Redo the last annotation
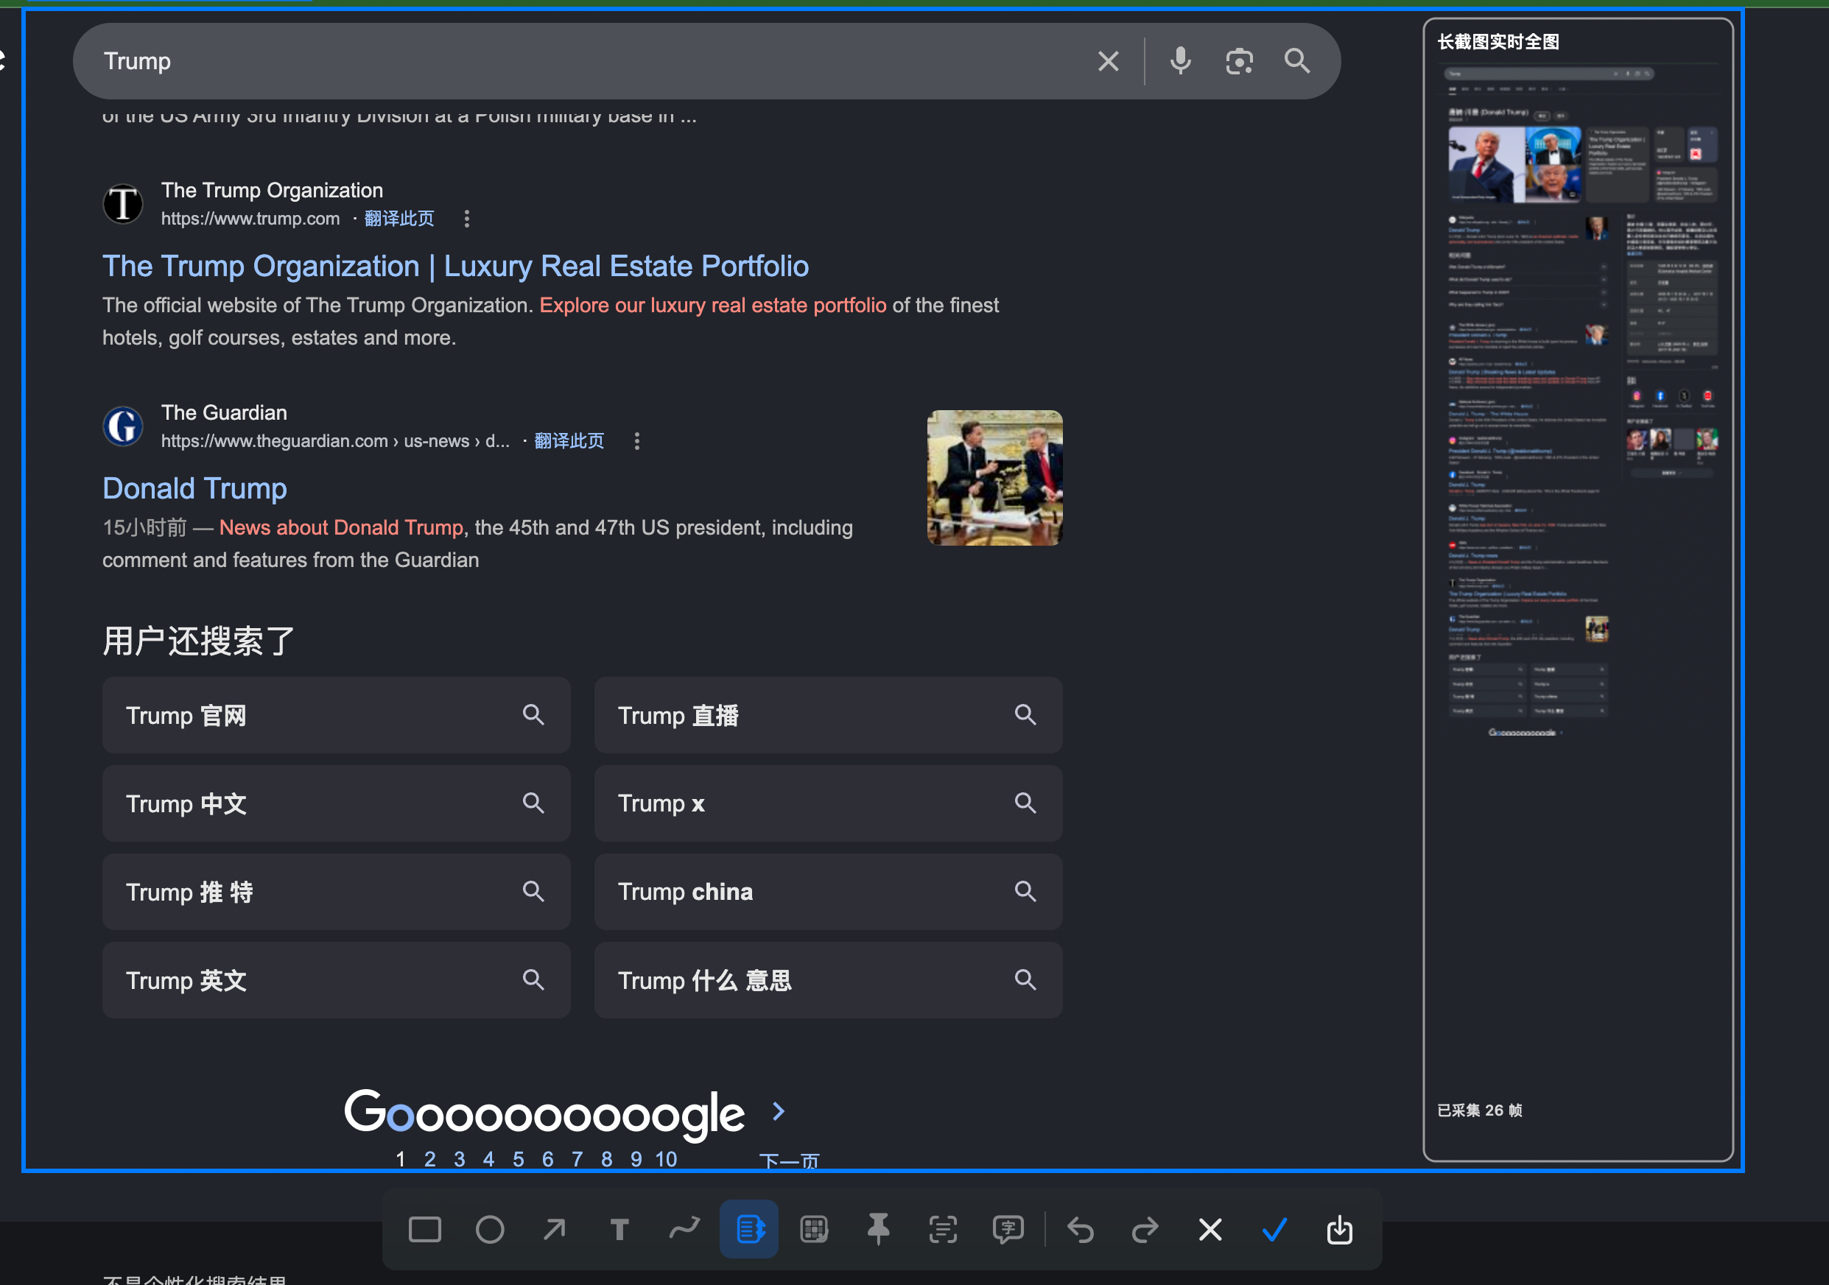The image size is (1829, 1285). (1145, 1230)
